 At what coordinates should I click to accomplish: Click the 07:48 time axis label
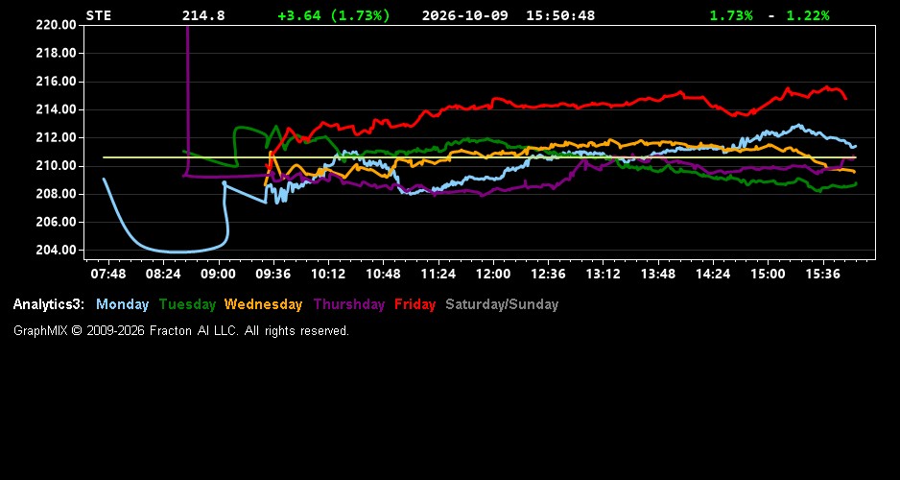(x=107, y=274)
